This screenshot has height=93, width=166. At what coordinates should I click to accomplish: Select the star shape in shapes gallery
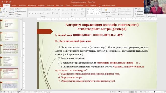click(99, 14)
